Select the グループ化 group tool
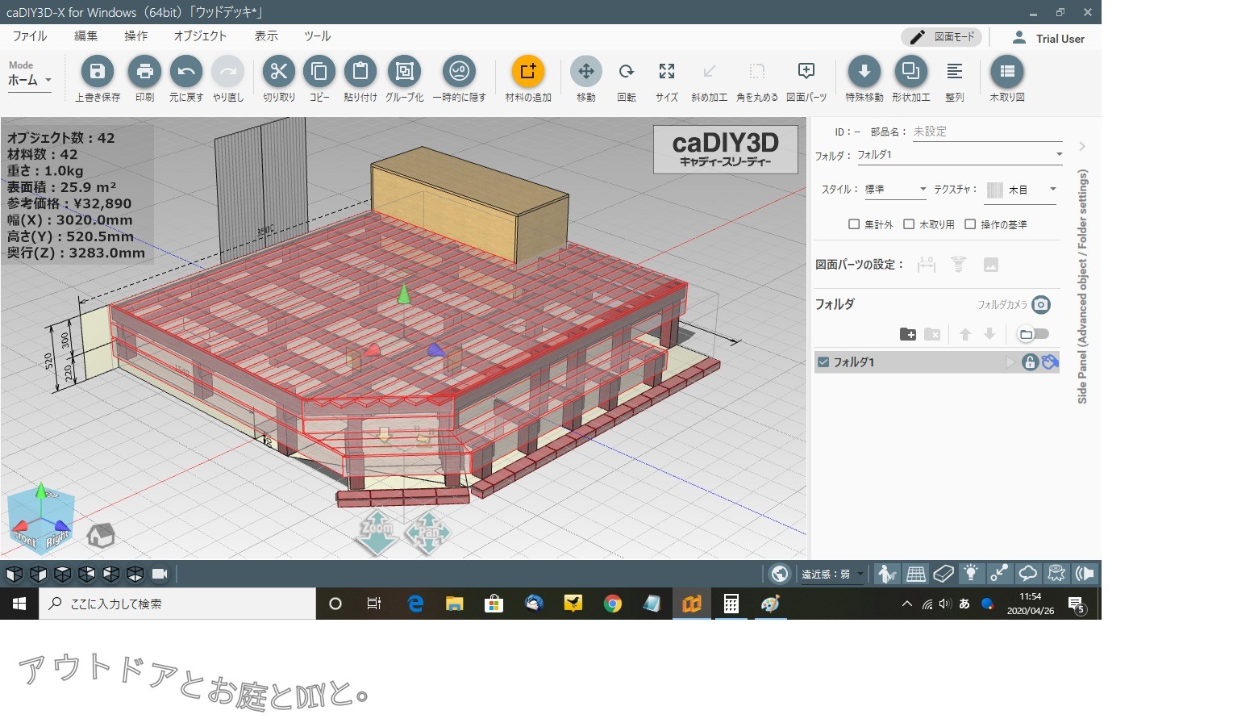Screen dimensions: 1258x723 tap(404, 72)
